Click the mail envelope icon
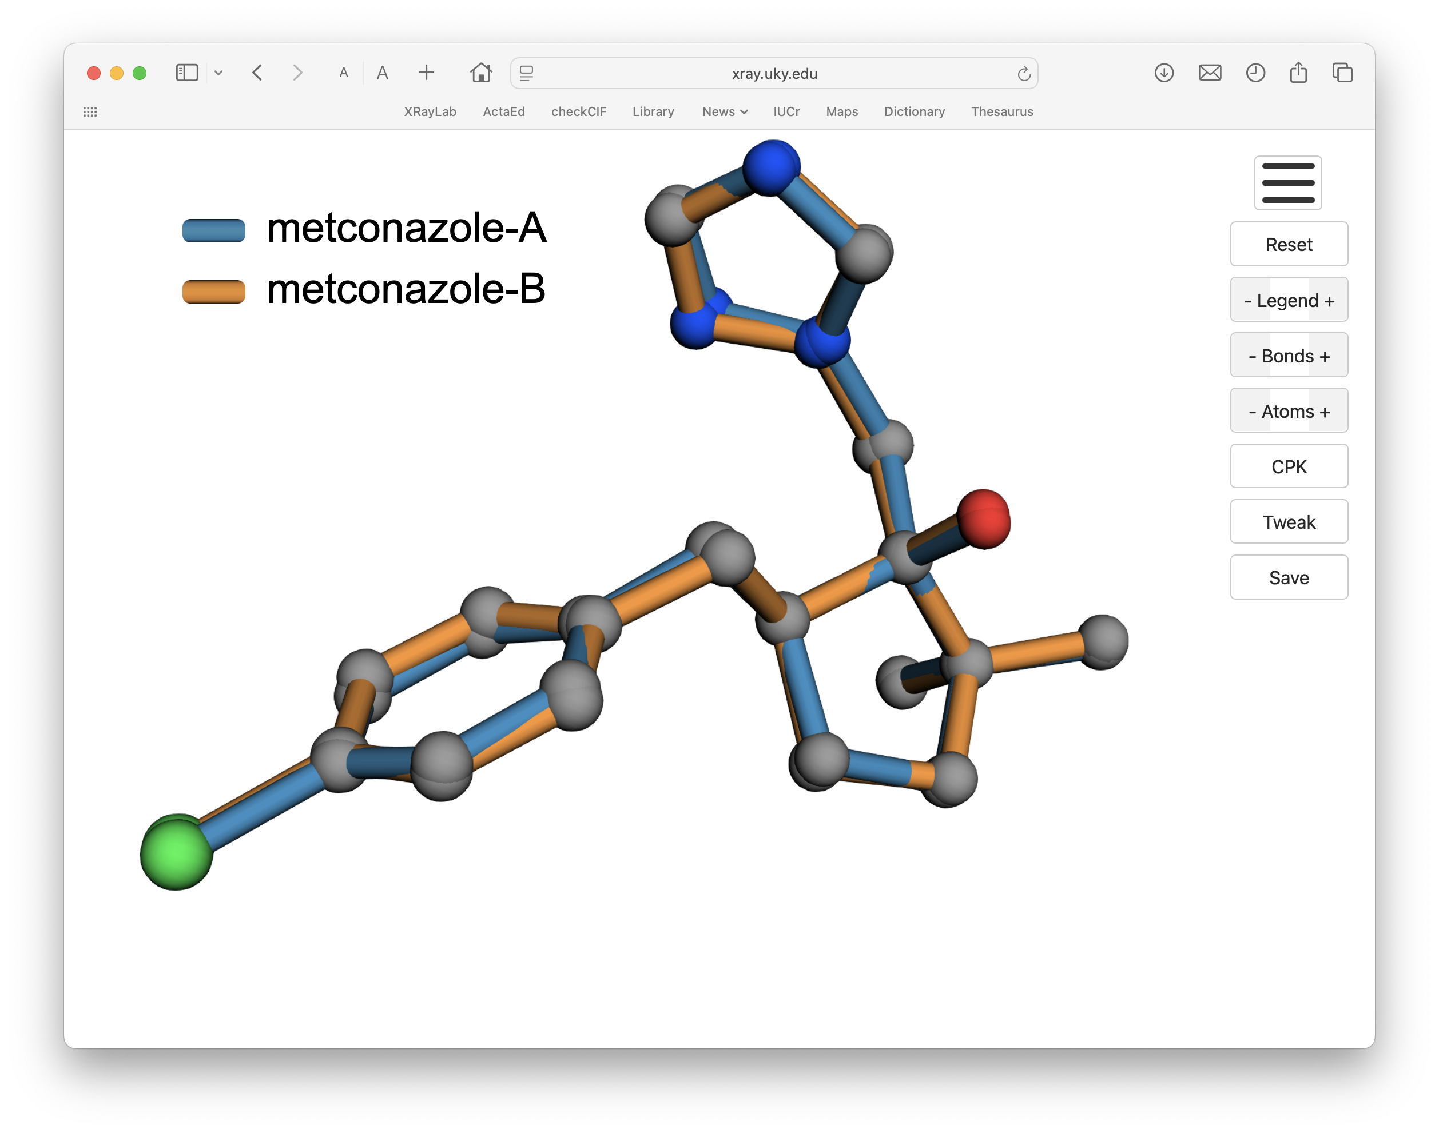This screenshot has width=1439, height=1133. [1209, 73]
